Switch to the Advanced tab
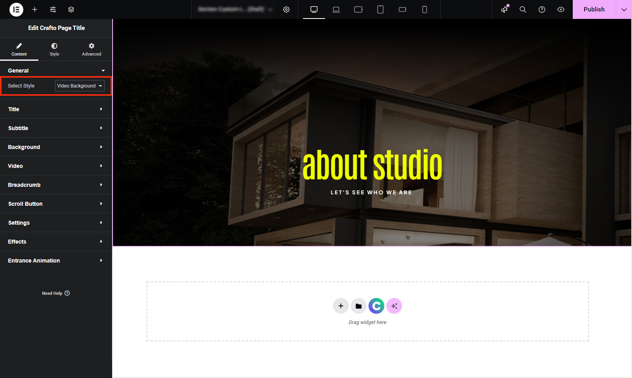The height and width of the screenshot is (378, 632). (x=92, y=49)
